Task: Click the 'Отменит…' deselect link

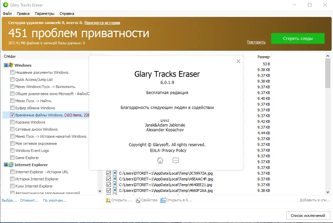Action: click(x=29, y=200)
